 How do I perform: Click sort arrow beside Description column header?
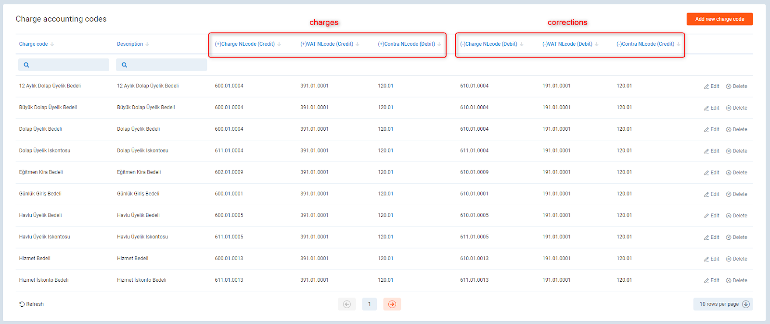pyautogui.click(x=147, y=44)
